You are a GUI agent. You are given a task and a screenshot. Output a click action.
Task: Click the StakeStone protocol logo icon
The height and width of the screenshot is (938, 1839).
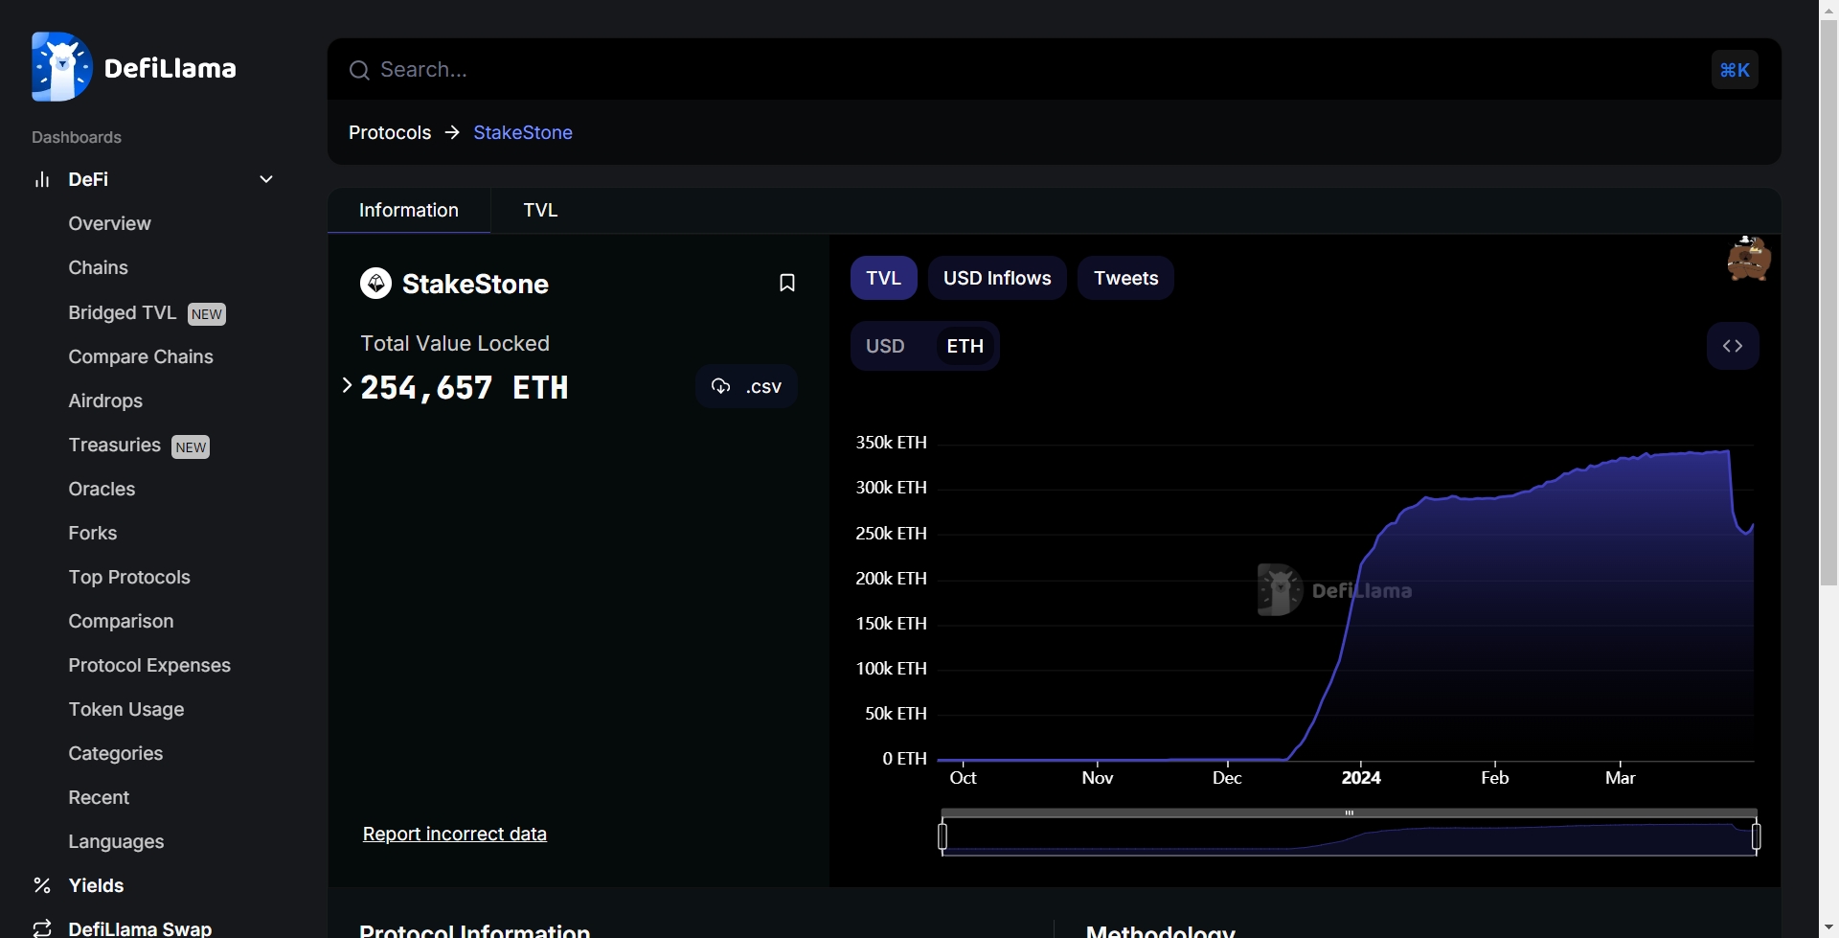pos(375,284)
